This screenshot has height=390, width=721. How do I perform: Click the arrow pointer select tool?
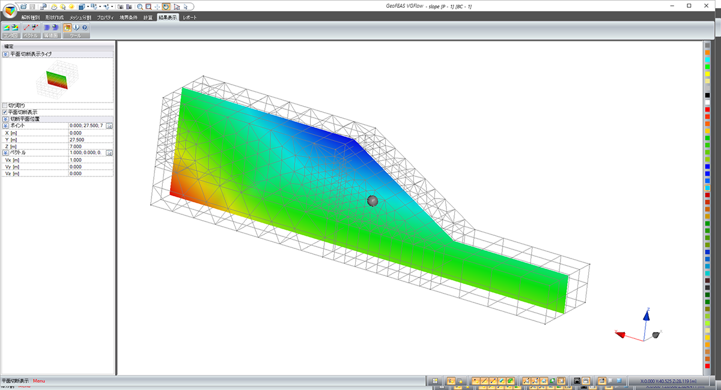tap(186, 7)
